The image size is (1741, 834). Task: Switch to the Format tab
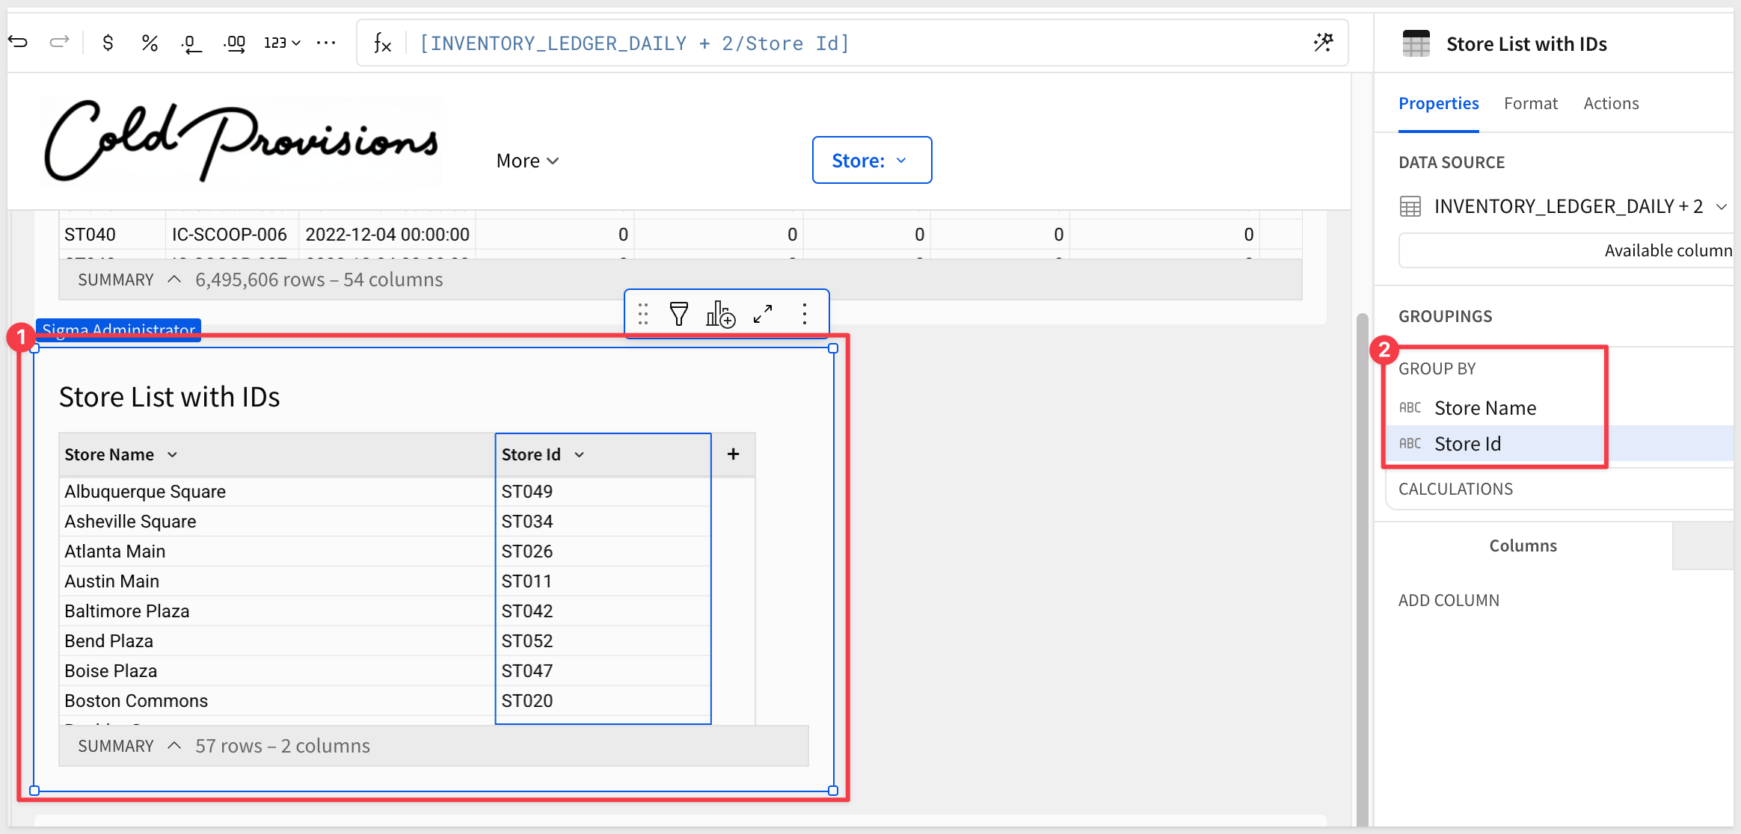click(x=1530, y=104)
